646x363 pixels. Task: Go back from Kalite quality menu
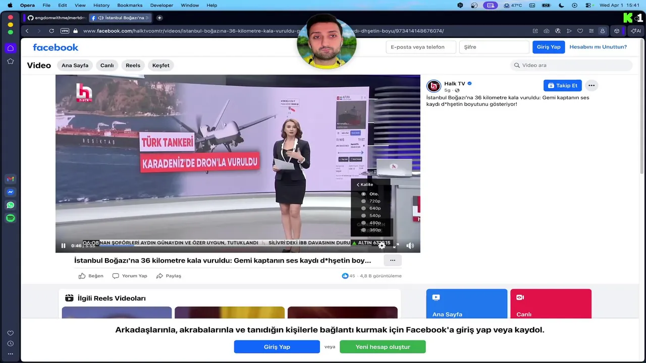click(x=365, y=185)
